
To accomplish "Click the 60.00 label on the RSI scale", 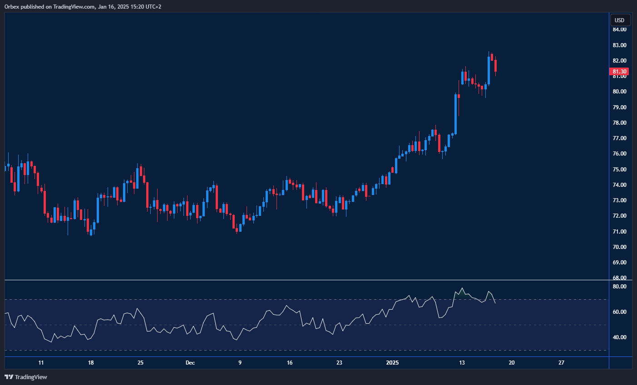I will [x=619, y=312].
